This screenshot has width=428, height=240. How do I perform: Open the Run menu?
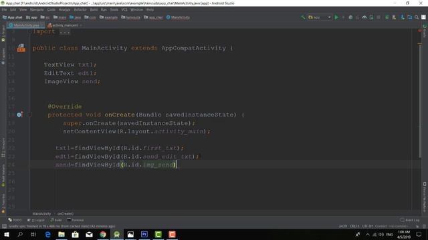104,9
